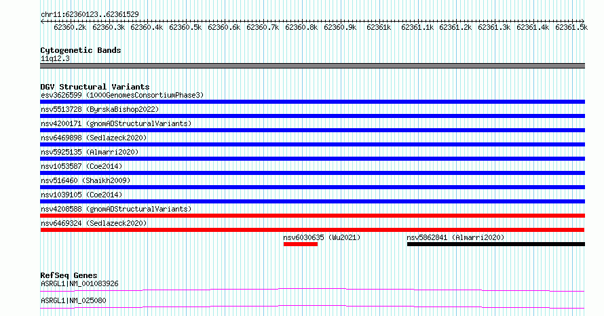Viewport: 604px width, 316px height.
Task: Click the esv3626599 structural variant label
Action: pos(122,95)
